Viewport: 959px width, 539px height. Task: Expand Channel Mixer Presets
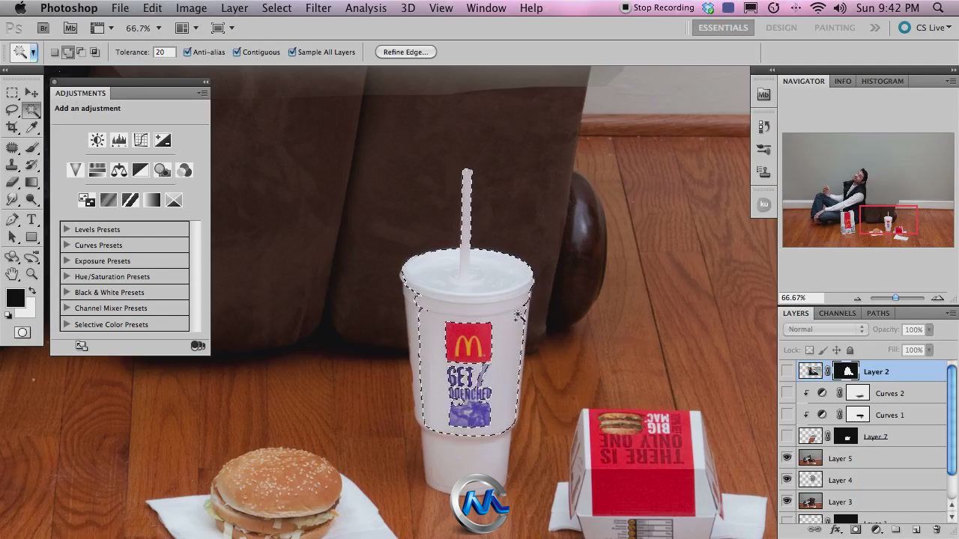67,308
